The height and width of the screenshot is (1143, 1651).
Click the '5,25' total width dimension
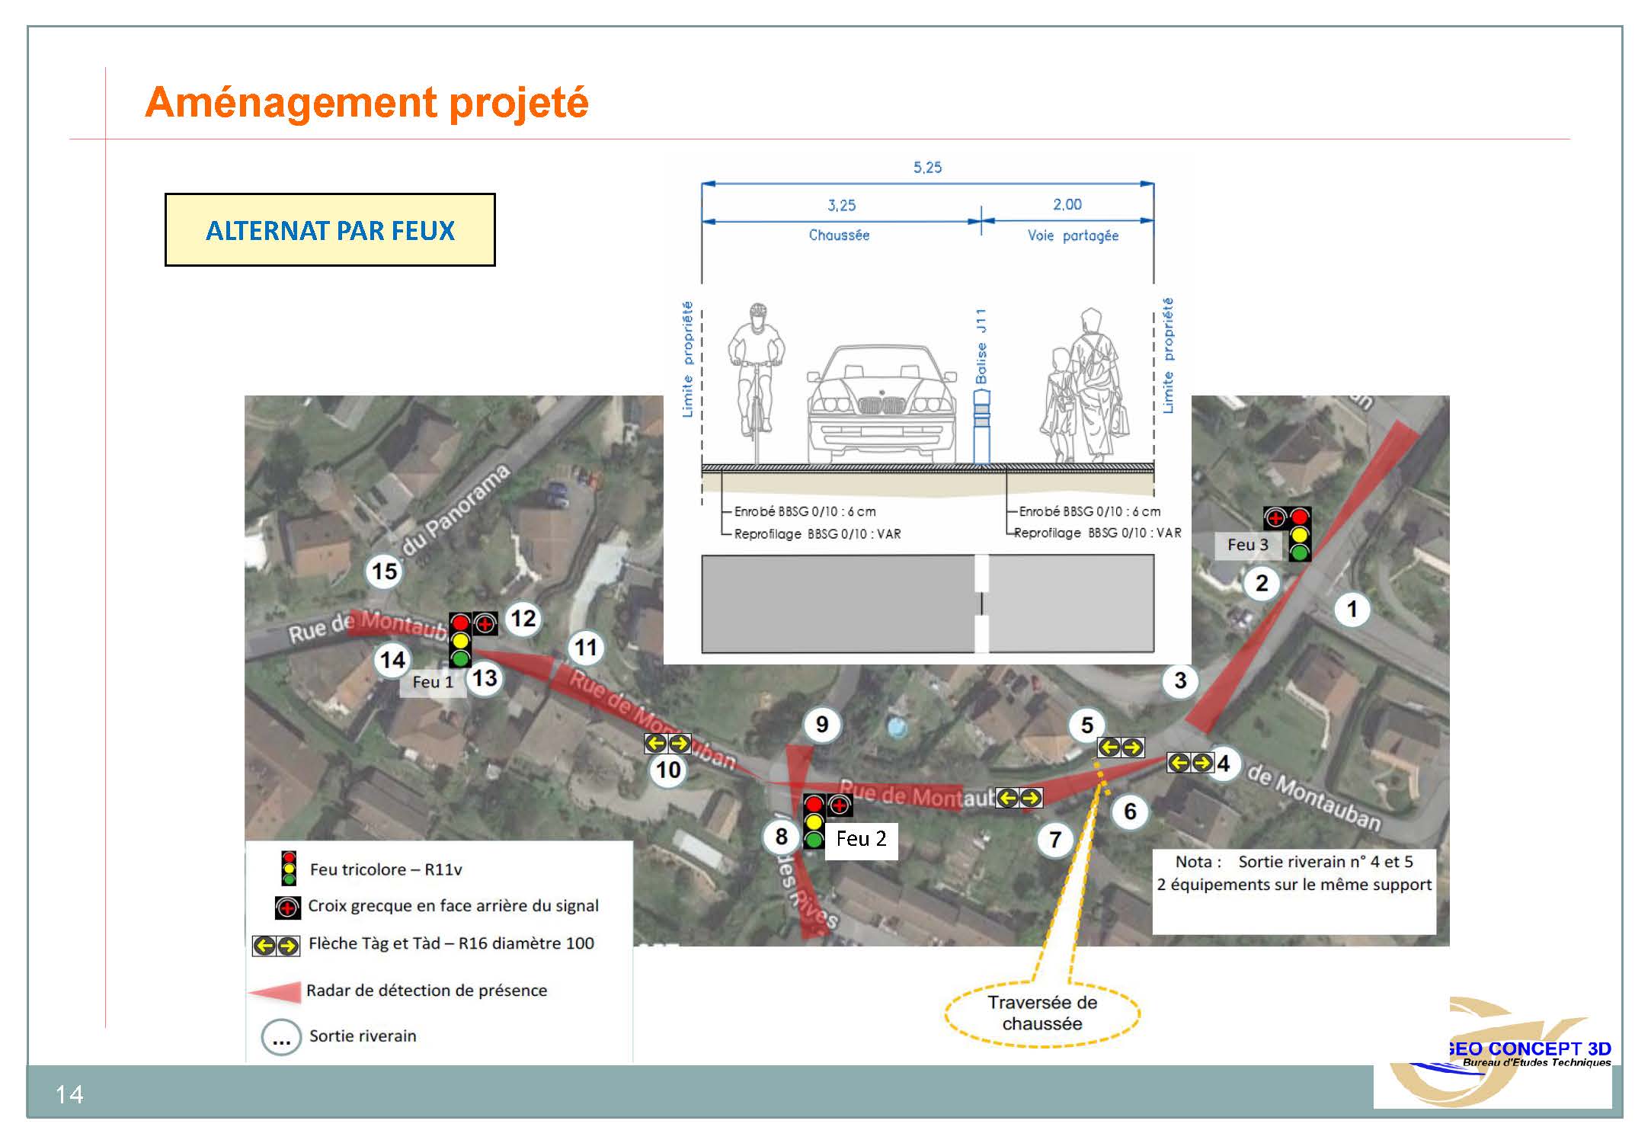click(x=927, y=168)
